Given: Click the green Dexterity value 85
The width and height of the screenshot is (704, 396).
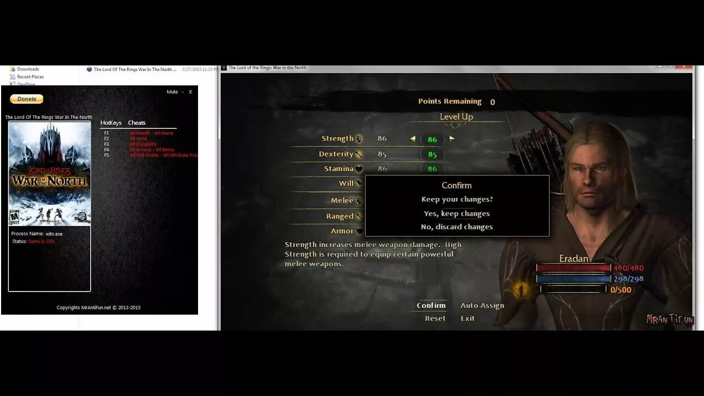Looking at the screenshot, I should (432, 155).
